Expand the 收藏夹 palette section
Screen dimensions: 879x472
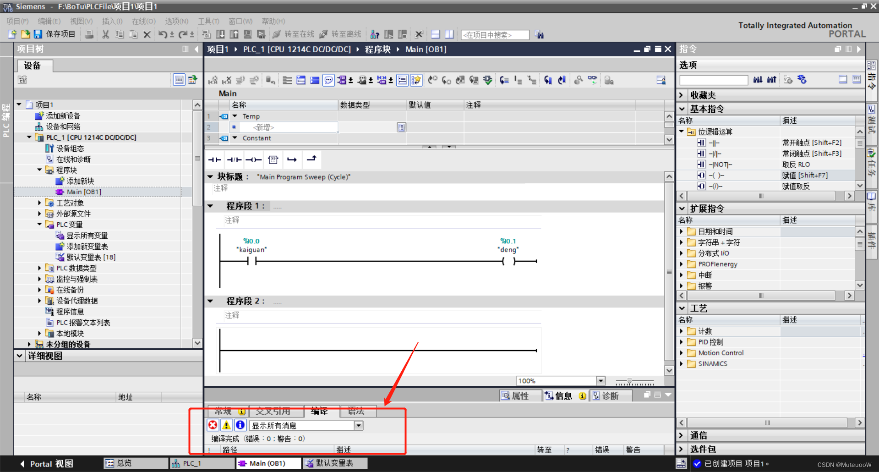tap(682, 95)
